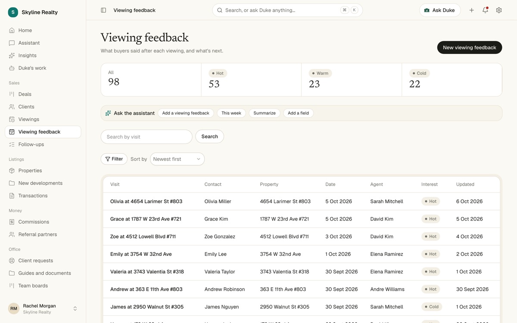The height and width of the screenshot is (323, 517).
Task: Open Properties using its cube icon
Action: click(12, 171)
